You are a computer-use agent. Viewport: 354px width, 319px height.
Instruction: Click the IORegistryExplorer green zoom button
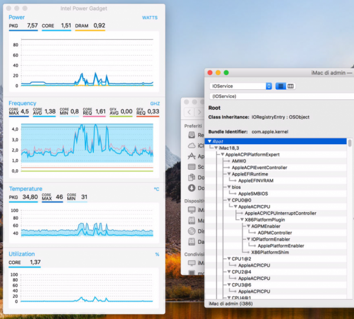pos(226,73)
